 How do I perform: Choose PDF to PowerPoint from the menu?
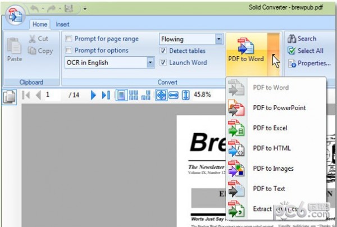[279, 108]
